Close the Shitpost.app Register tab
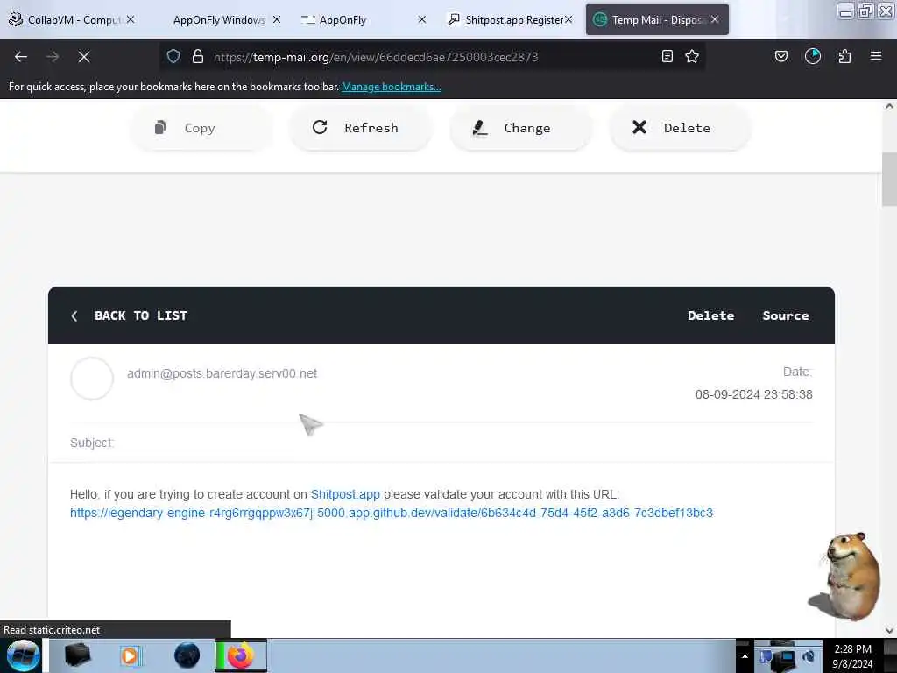The image size is (897, 673). click(x=569, y=19)
